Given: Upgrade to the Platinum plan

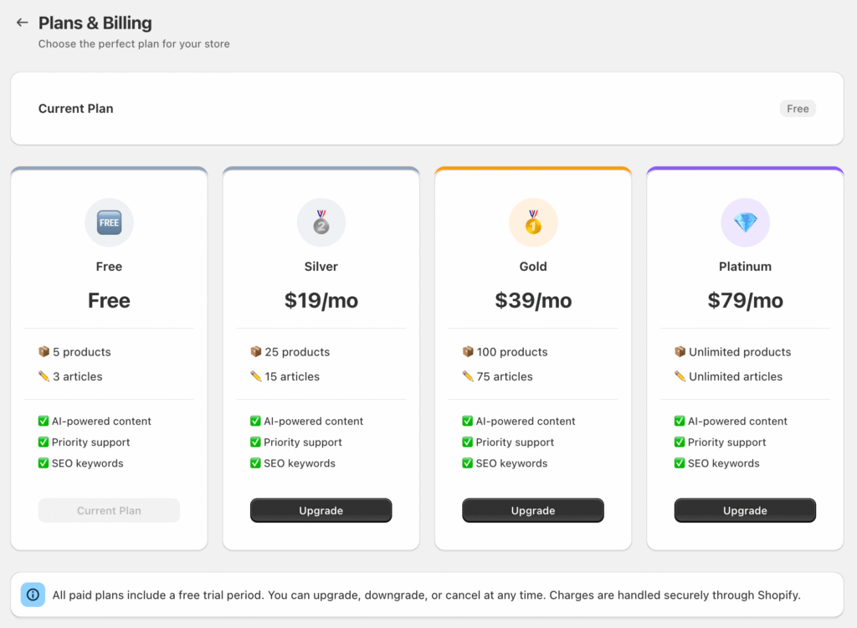Looking at the screenshot, I should (x=745, y=510).
